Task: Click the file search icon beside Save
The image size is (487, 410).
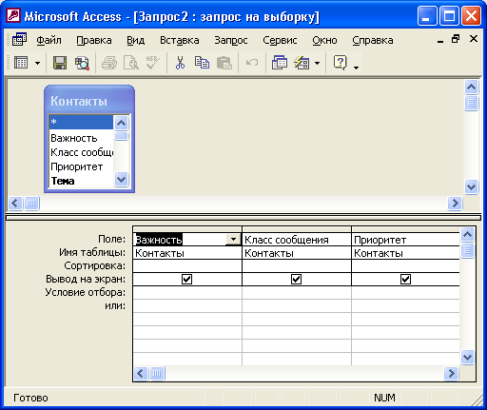Action: (x=82, y=63)
